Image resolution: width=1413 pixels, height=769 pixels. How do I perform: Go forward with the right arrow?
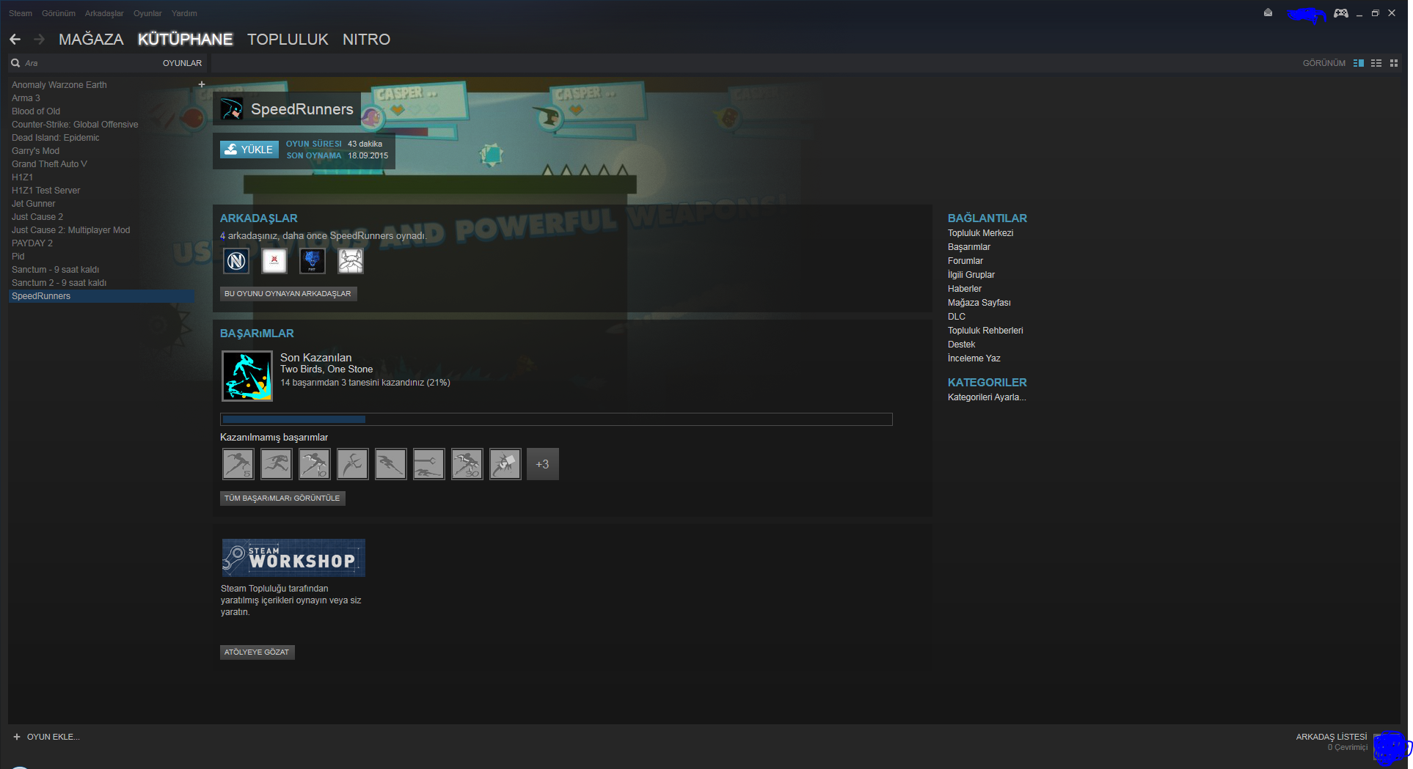(x=40, y=39)
